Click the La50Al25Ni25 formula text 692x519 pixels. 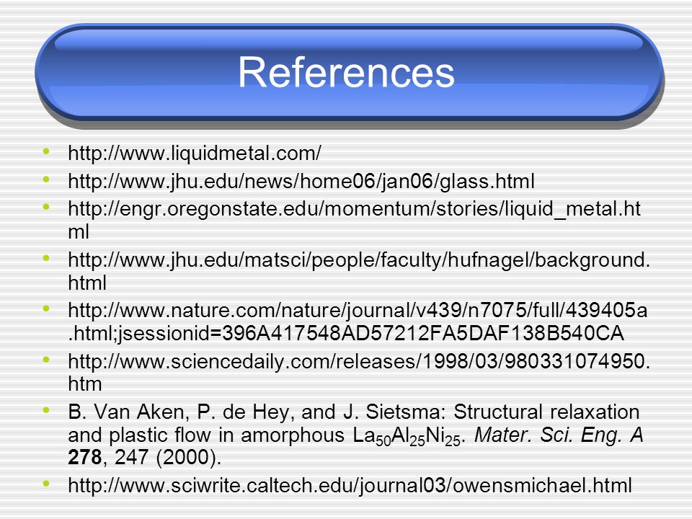click(407, 436)
